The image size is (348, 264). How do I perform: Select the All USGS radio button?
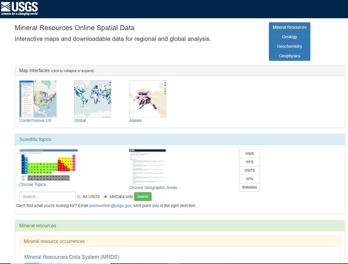[79, 197]
